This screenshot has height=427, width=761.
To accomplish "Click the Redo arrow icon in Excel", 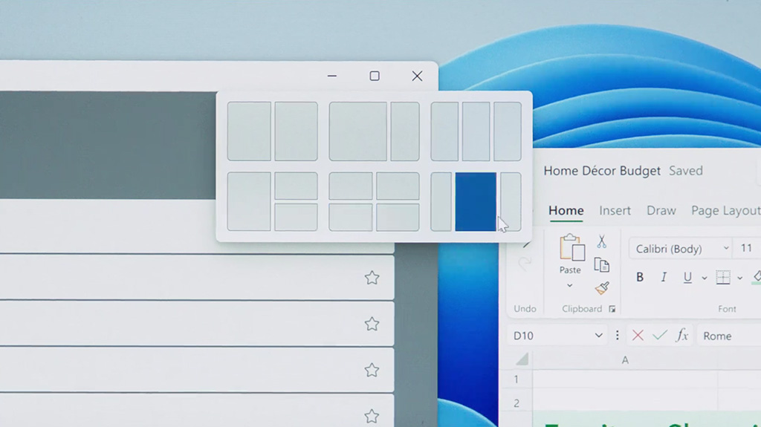I will pyautogui.click(x=524, y=264).
